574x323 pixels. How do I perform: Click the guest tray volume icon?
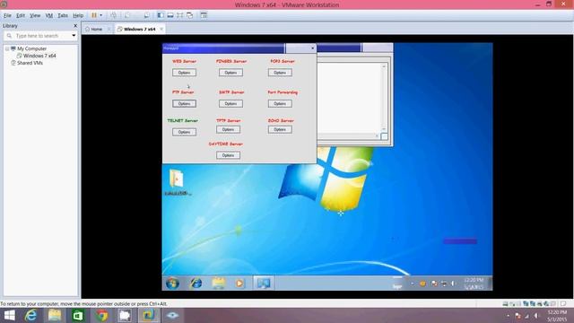click(x=453, y=284)
